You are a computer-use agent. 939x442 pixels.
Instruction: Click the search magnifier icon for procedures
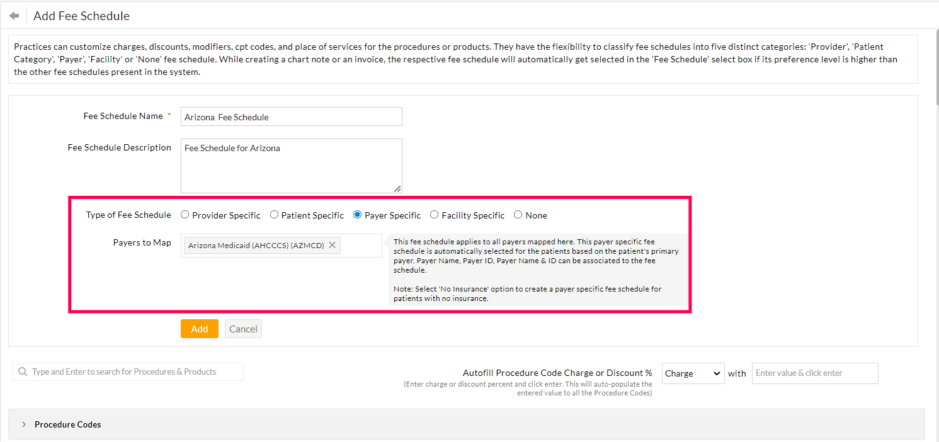pyautogui.click(x=23, y=371)
